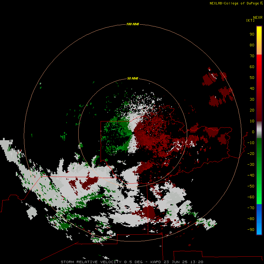The height and width of the screenshot is (264, 264).
Task: Click the NEXR label above color bar
Action: click(x=258, y=18)
